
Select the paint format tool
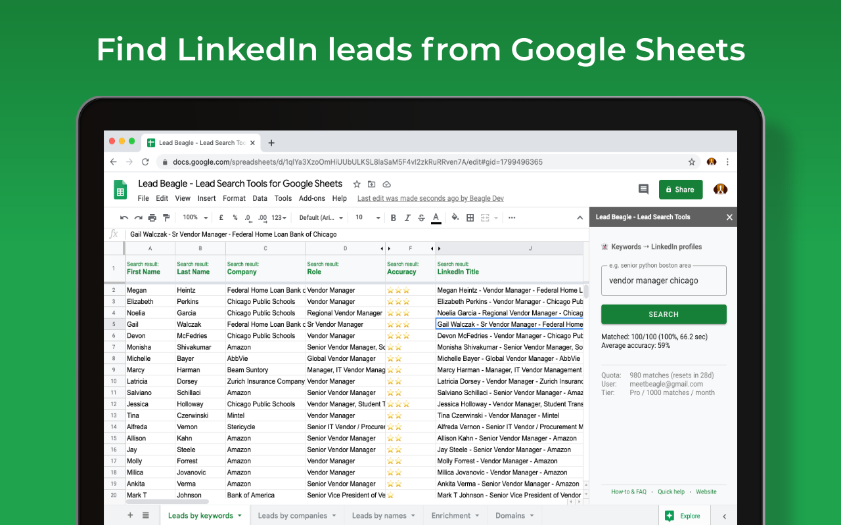tap(166, 218)
